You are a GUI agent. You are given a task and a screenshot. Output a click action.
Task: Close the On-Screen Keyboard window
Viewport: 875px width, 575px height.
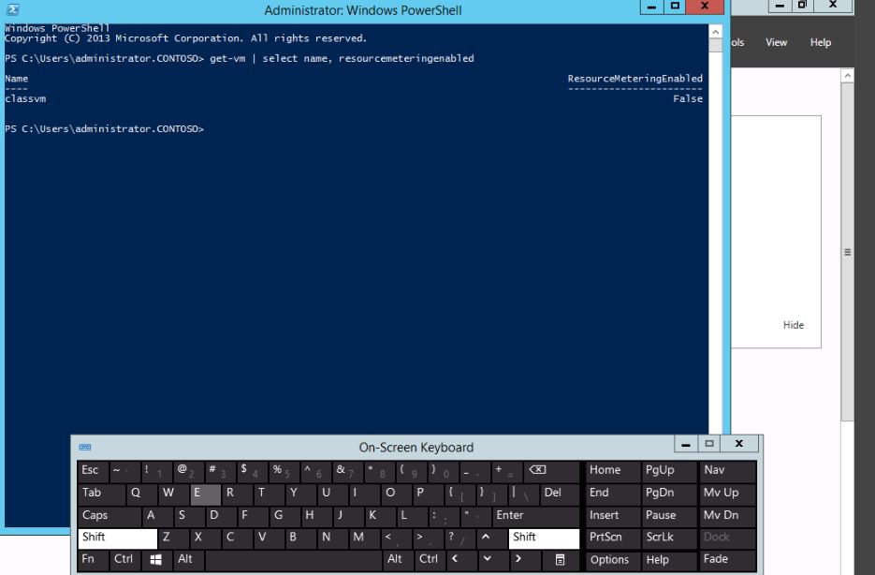click(x=739, y=444)
